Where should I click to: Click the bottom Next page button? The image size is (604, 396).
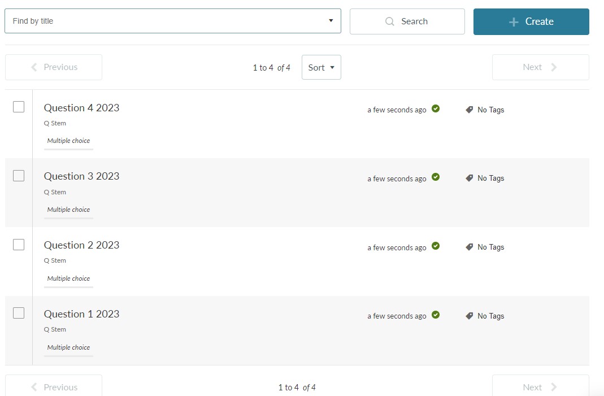pos(541,386)
